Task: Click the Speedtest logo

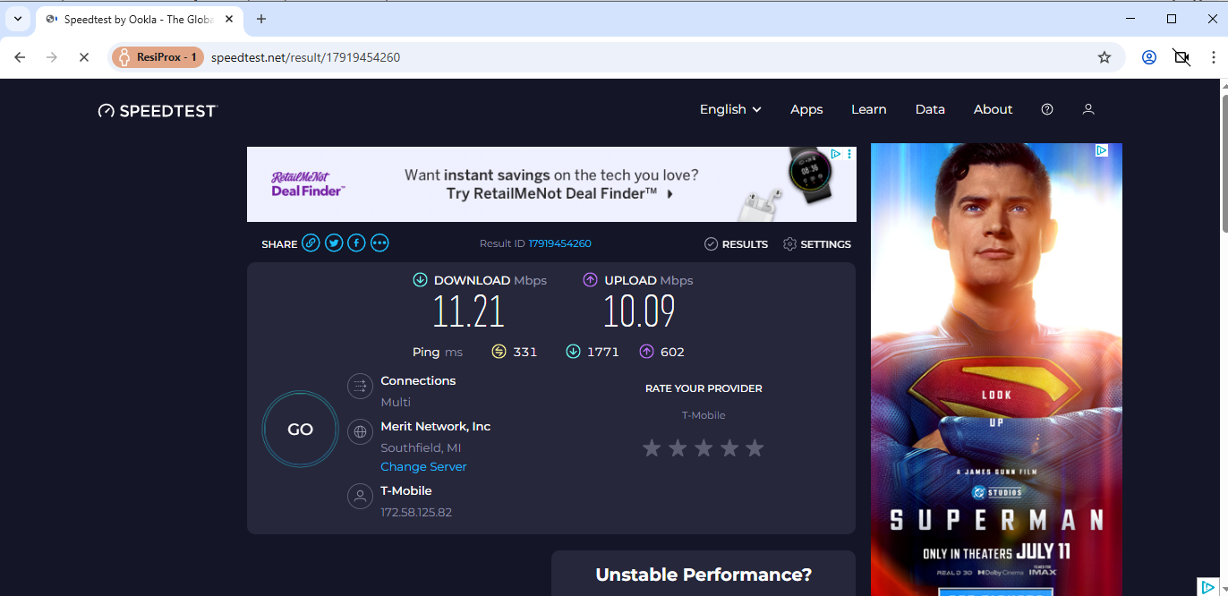Action: pyautogui.click(x=158, y=110)
